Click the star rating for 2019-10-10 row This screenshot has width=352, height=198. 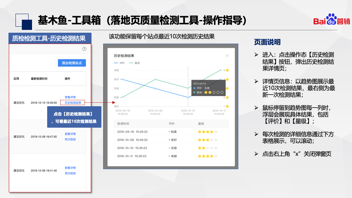(208, 148)
